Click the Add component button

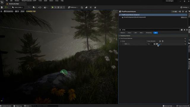[x=175, y=12]
